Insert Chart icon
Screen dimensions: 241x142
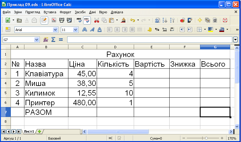(183, 20)
